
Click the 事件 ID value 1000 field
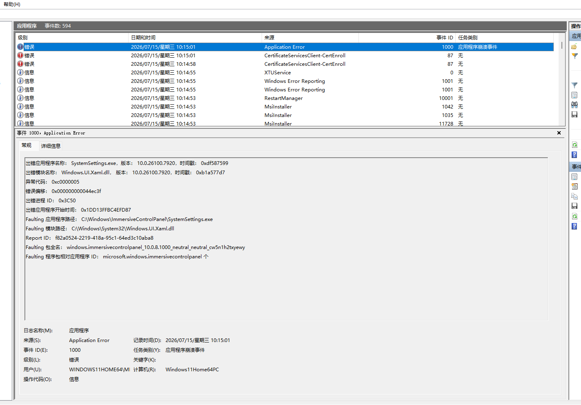75,350
